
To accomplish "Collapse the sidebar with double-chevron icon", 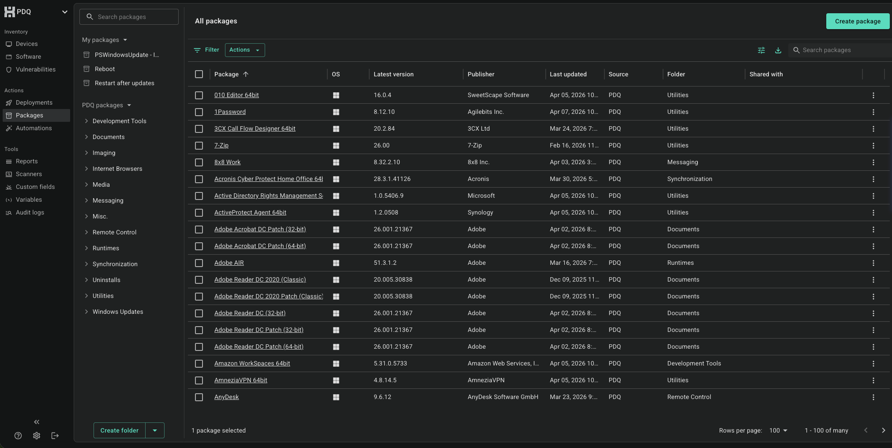I will click(37, 422).
